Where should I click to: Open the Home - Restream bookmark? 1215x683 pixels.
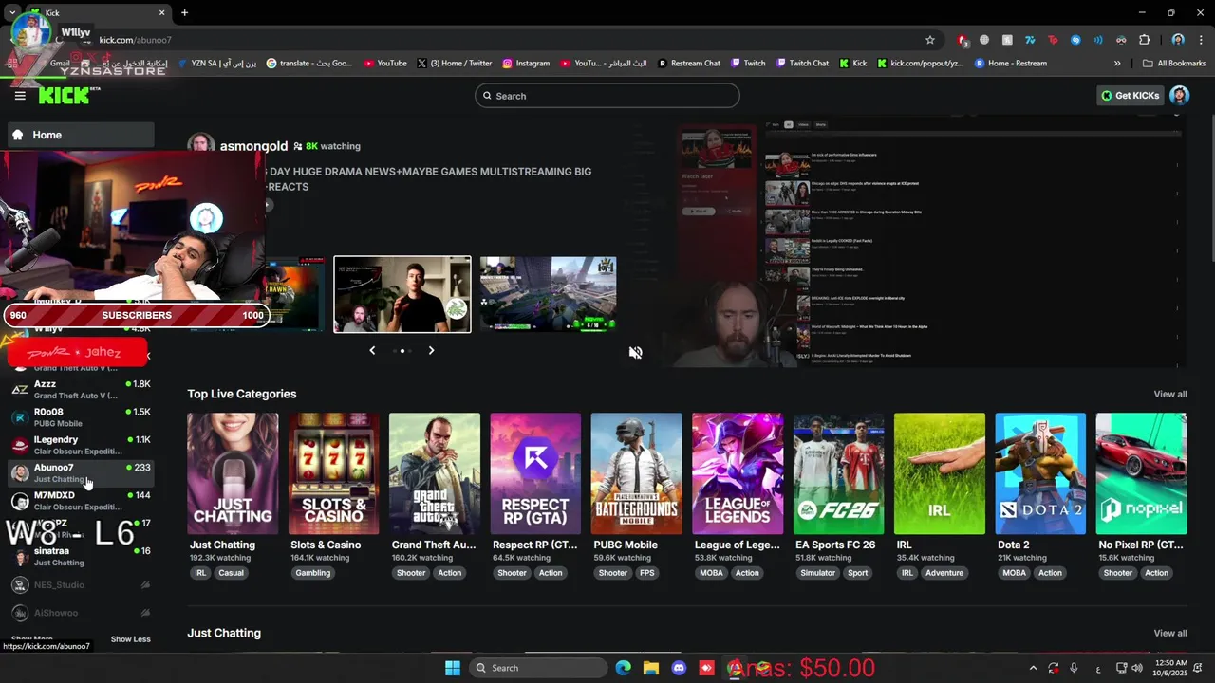click(1011, 64)
